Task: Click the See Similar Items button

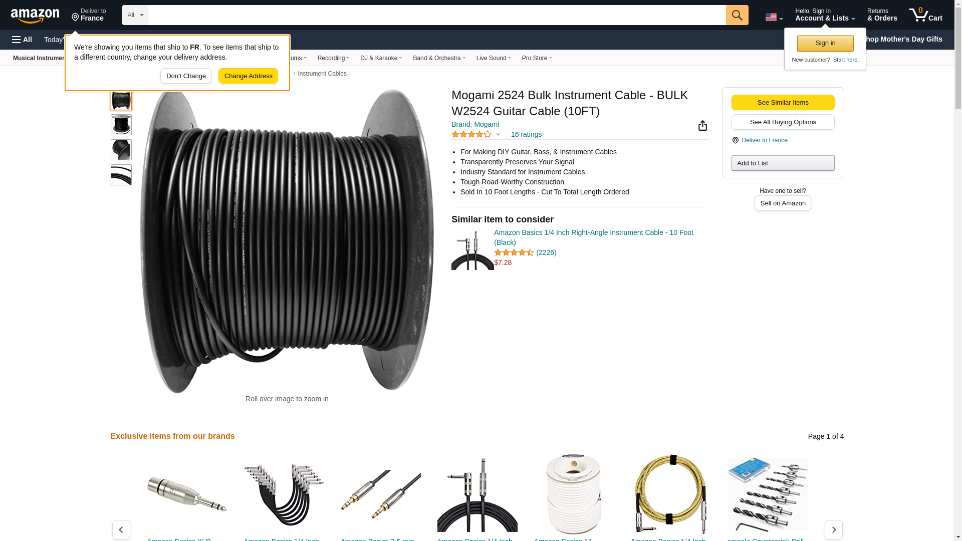Action: point(783,103)
